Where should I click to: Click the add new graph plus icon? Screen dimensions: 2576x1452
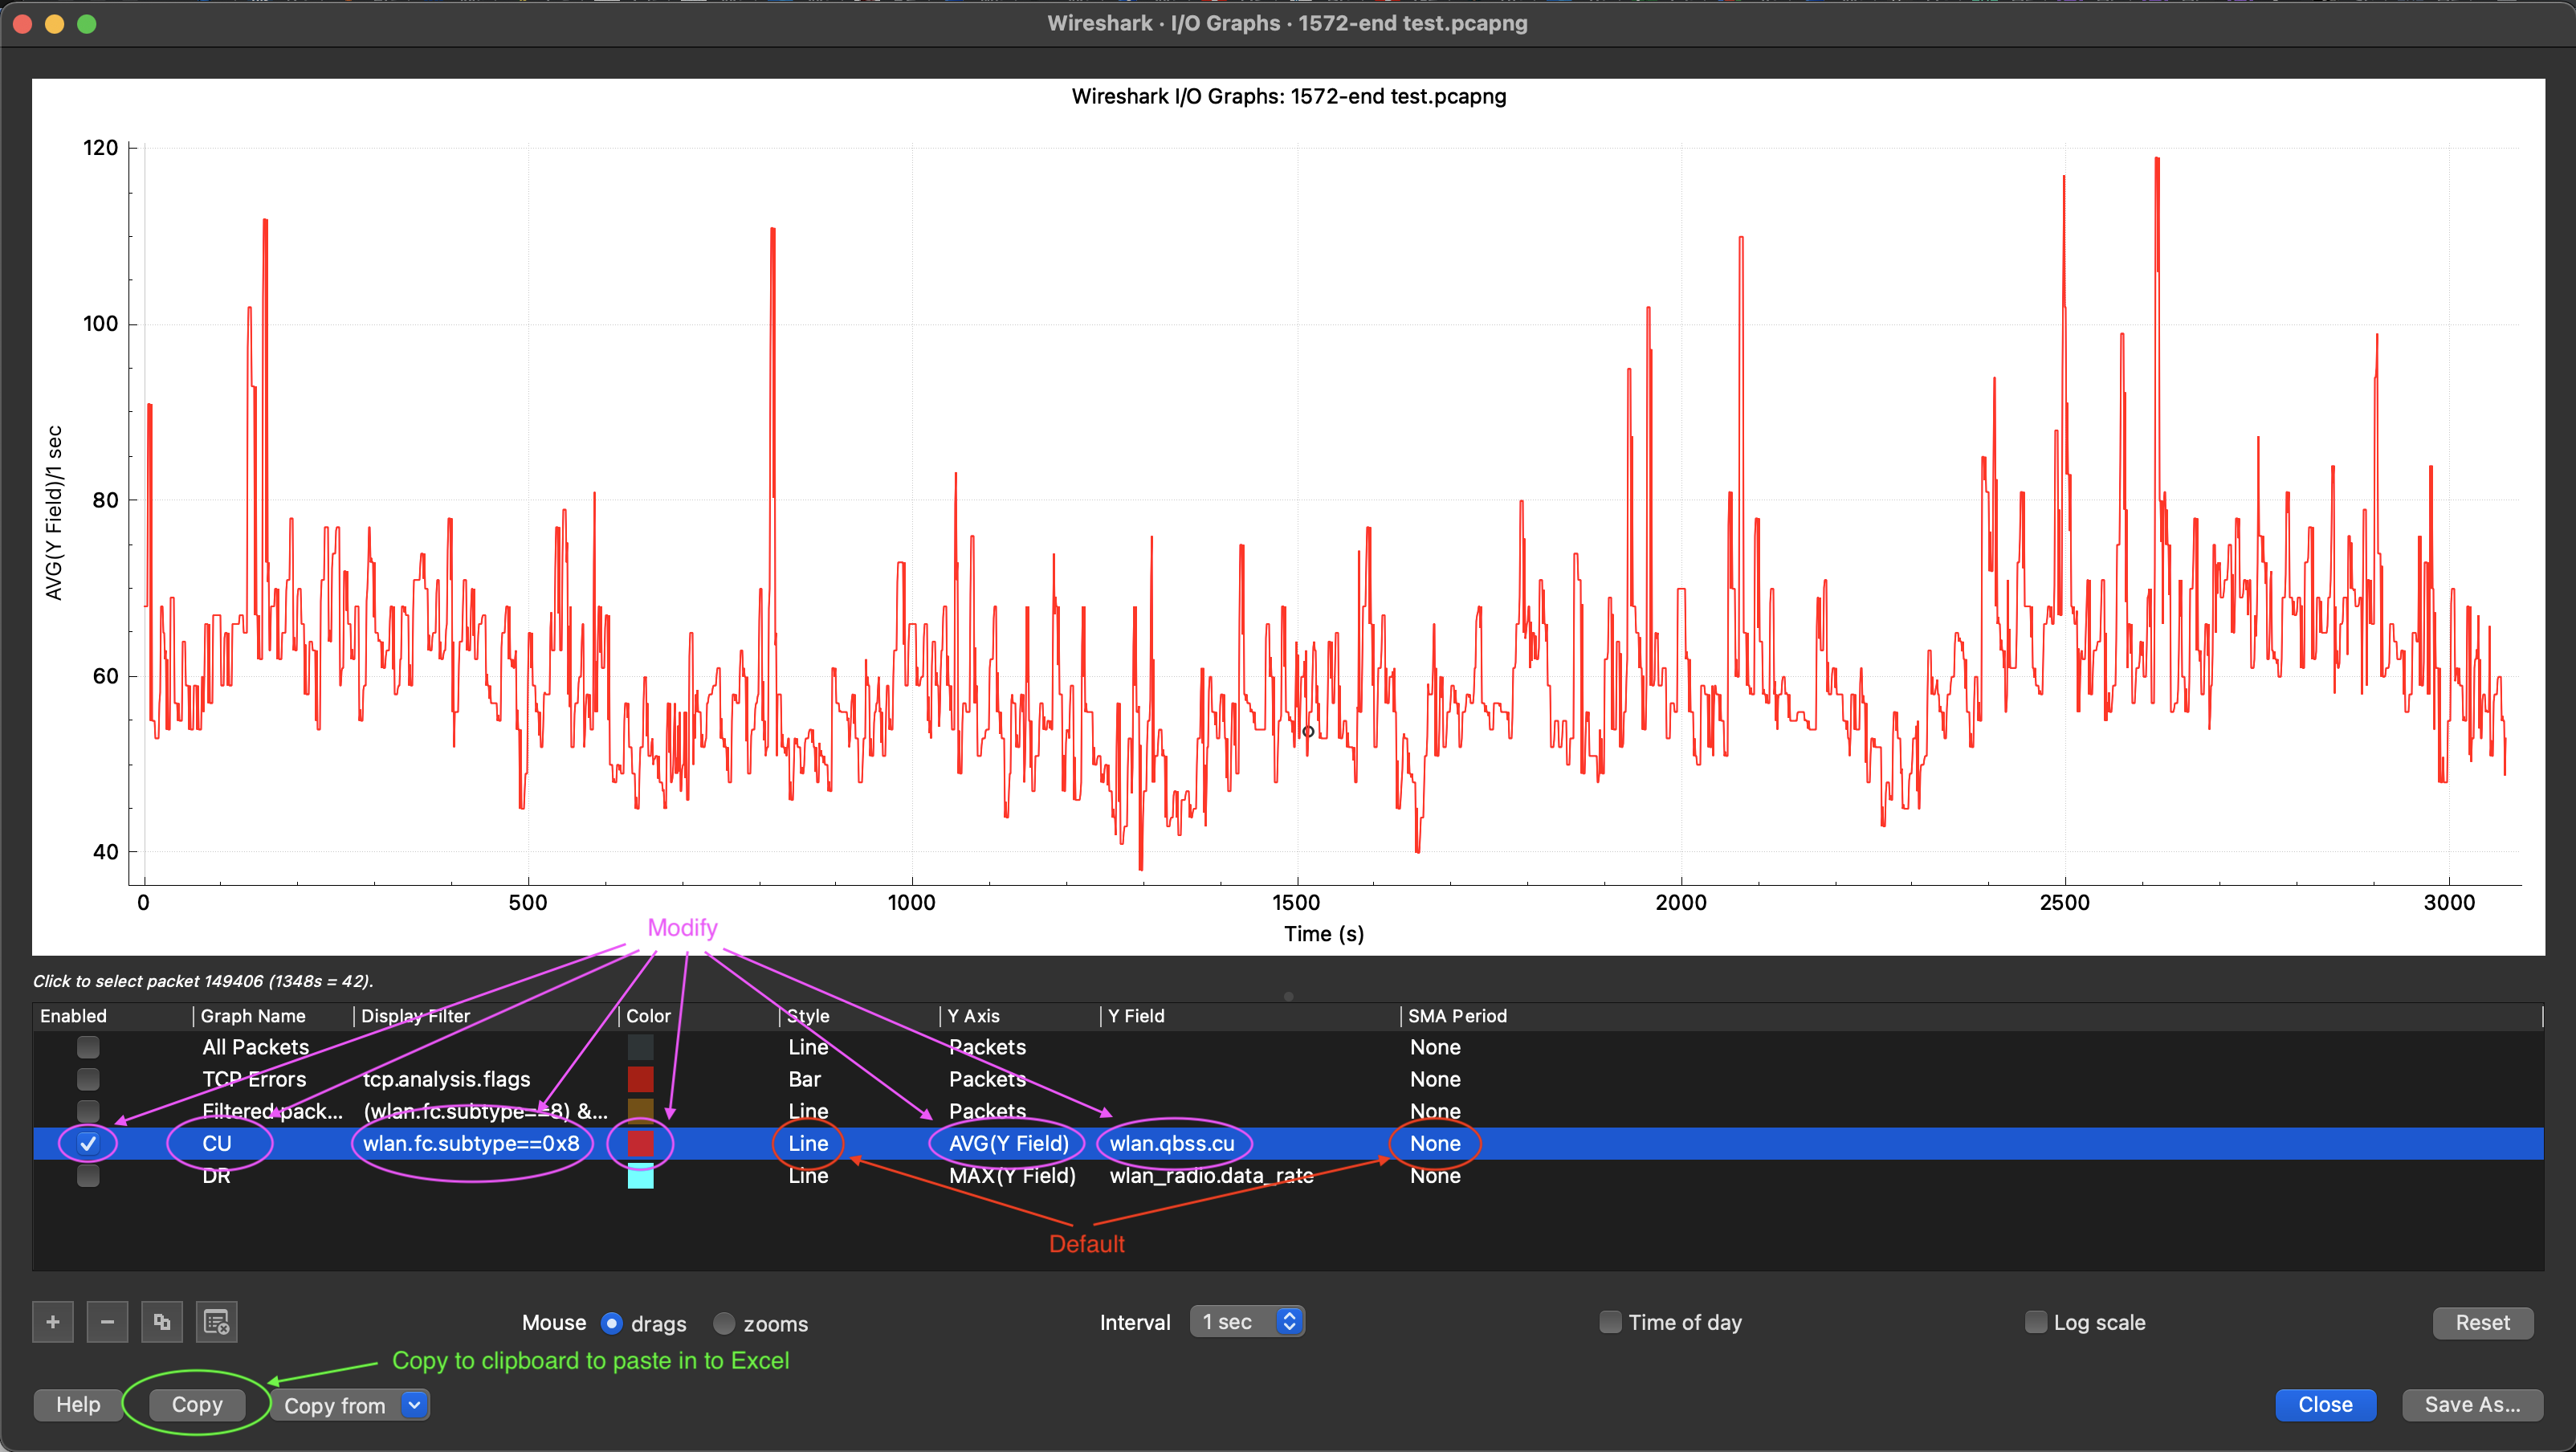click(x=53, y=1322)
